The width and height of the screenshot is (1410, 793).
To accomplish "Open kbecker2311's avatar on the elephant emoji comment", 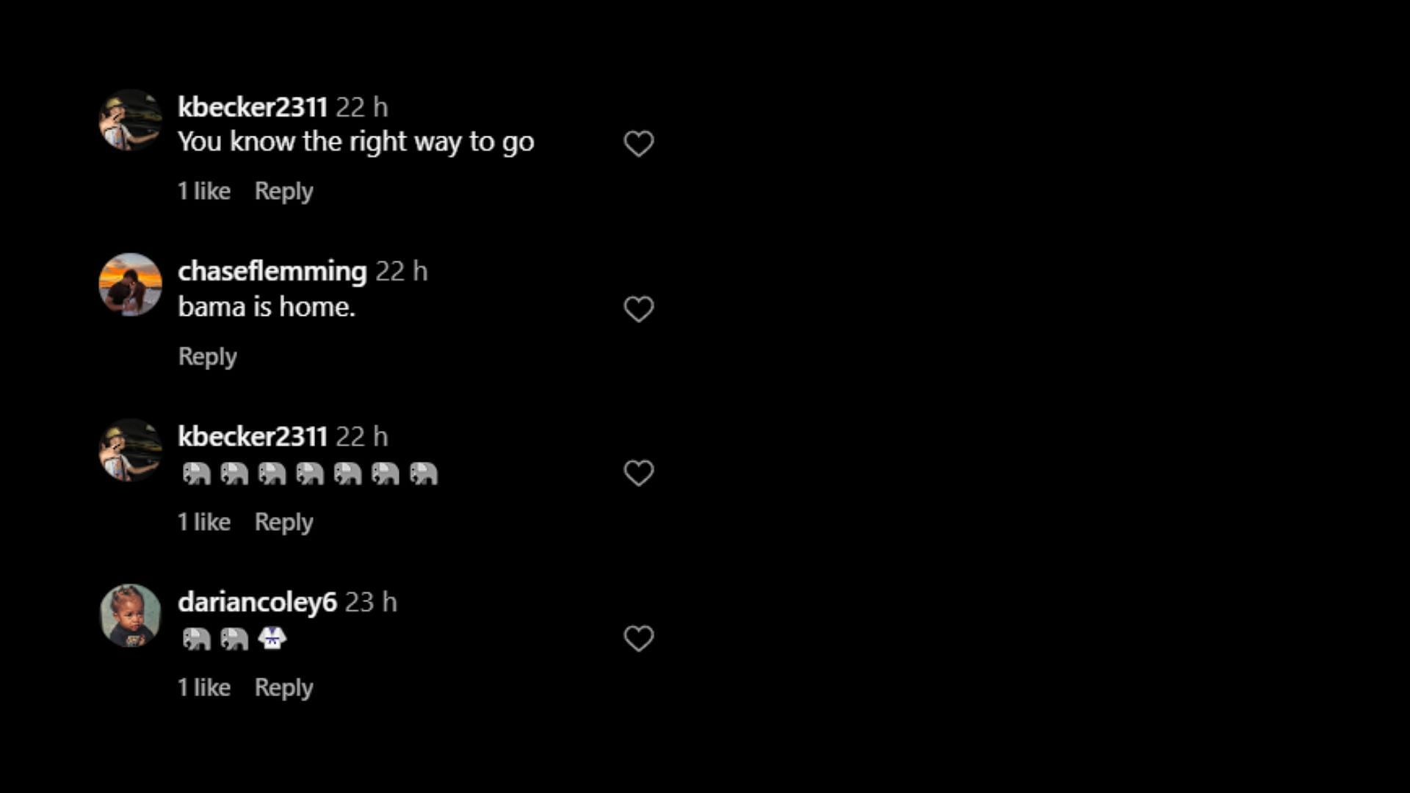I will [x=131, y=450].
